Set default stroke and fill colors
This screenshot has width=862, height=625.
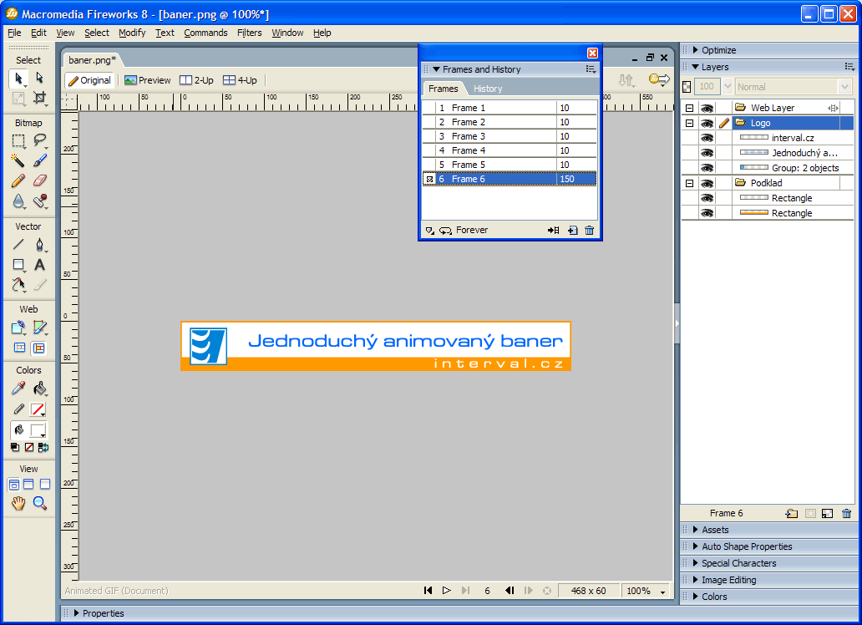[15, 447]
